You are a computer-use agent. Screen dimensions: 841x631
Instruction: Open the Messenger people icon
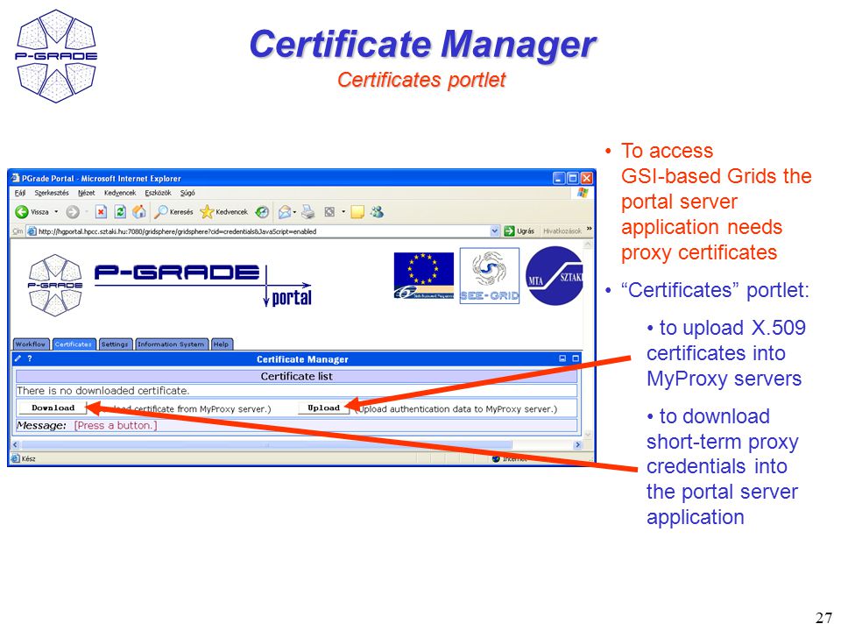pyautogui.click(x=377, y=212)
